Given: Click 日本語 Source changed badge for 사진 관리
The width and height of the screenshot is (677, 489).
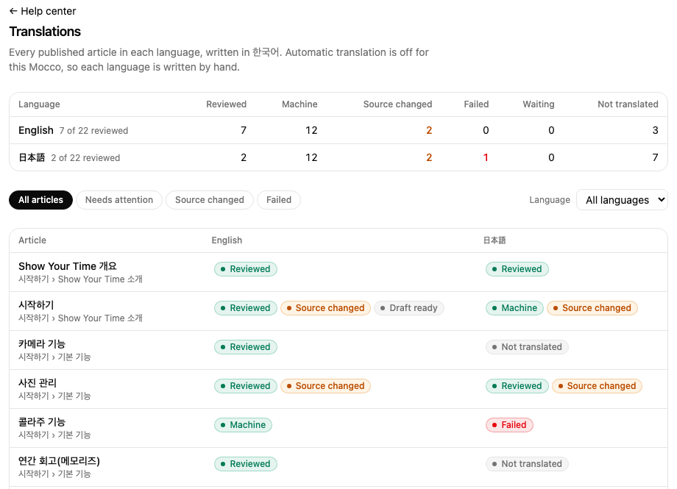Looking at the screenshot, I should tap(597, 386).
